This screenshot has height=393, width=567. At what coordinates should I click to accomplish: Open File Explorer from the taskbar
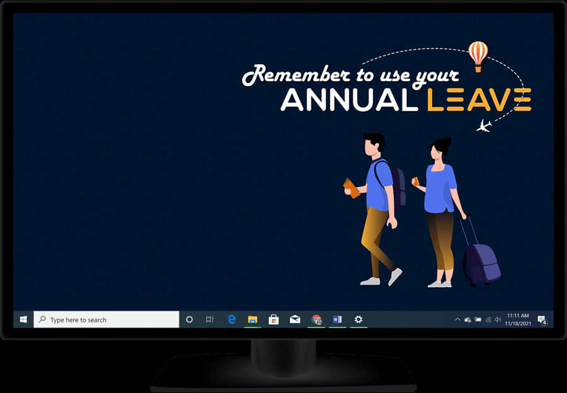253,319
